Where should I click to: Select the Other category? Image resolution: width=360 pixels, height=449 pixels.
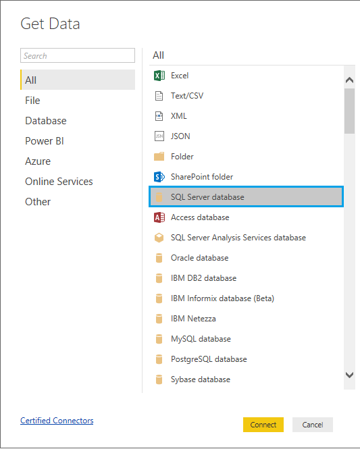(78, 202)
